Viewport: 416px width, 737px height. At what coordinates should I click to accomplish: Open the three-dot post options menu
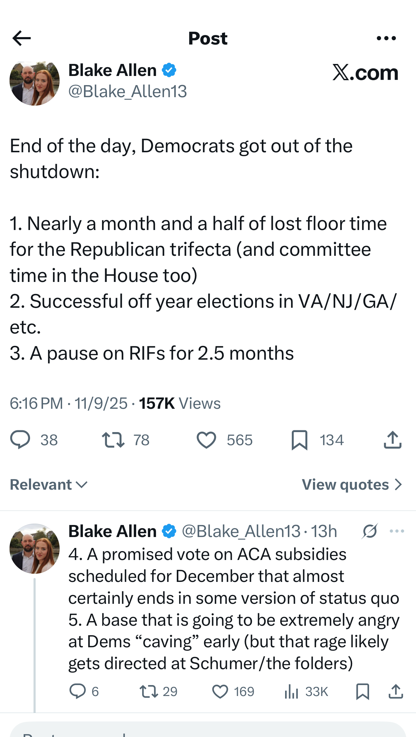tap(386, 38)
